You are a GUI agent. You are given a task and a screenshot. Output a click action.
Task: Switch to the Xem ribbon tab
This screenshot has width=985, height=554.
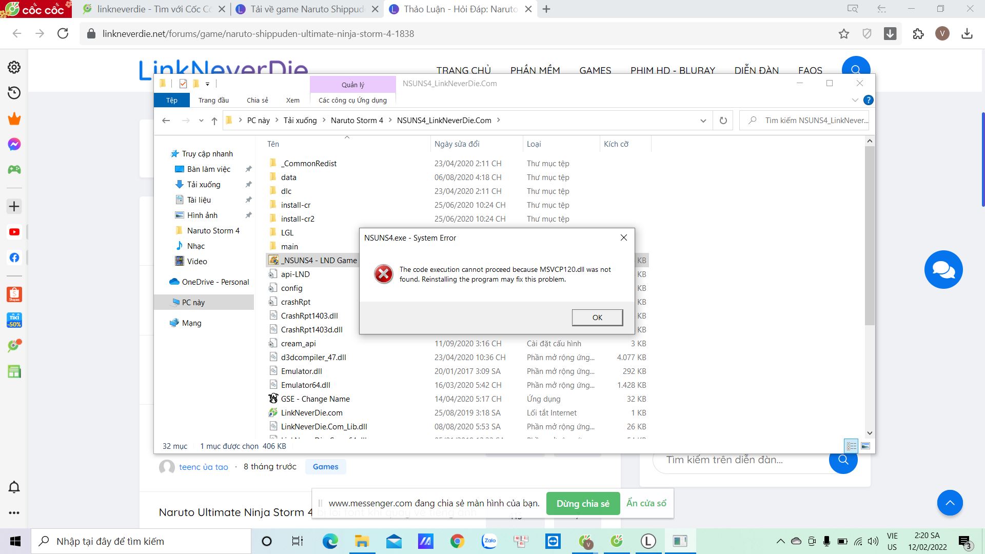(x=292, y=100)
